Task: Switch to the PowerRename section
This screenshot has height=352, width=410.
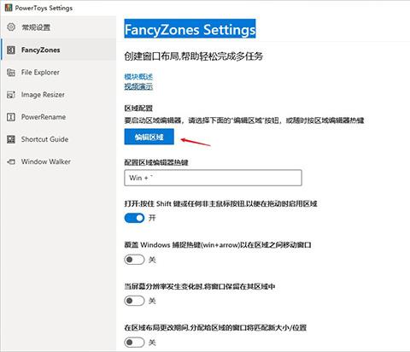Action: [x=44, y=117]
